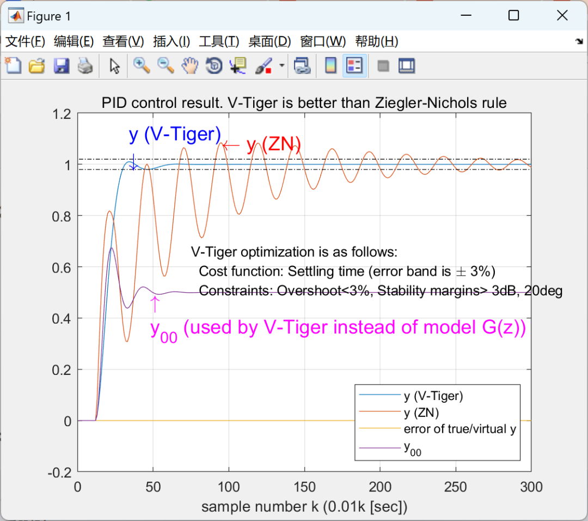
Task: Select the Brush data tool
Action: pos(264,66)
